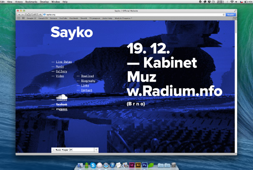Expand the Music Player plus button
The image size is (253, 170).
point(96,149)
